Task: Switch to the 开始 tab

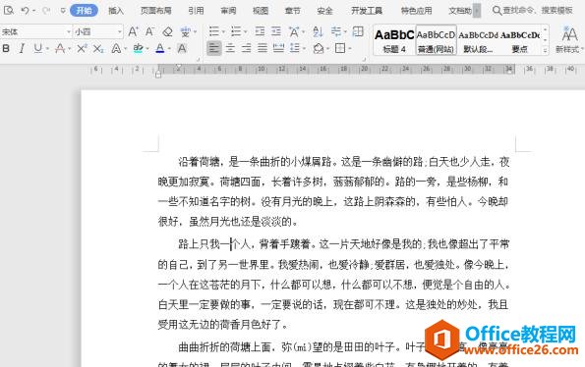Action: click(84, 11)
